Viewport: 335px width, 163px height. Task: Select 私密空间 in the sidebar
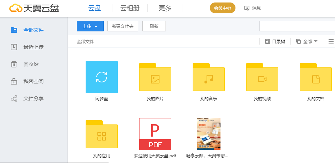coord(34,81)
